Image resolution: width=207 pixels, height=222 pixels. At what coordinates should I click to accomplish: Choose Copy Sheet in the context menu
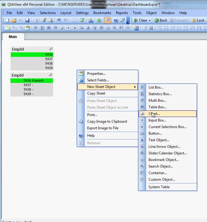point(108,94)
